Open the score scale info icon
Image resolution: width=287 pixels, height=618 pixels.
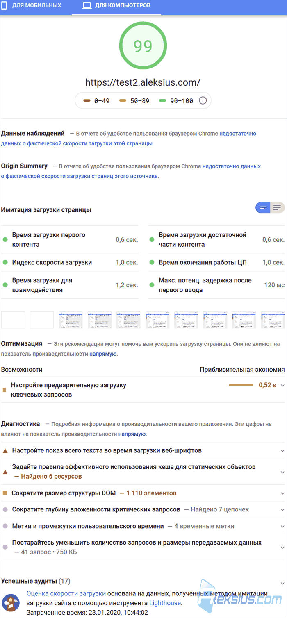tap(203, 100)
